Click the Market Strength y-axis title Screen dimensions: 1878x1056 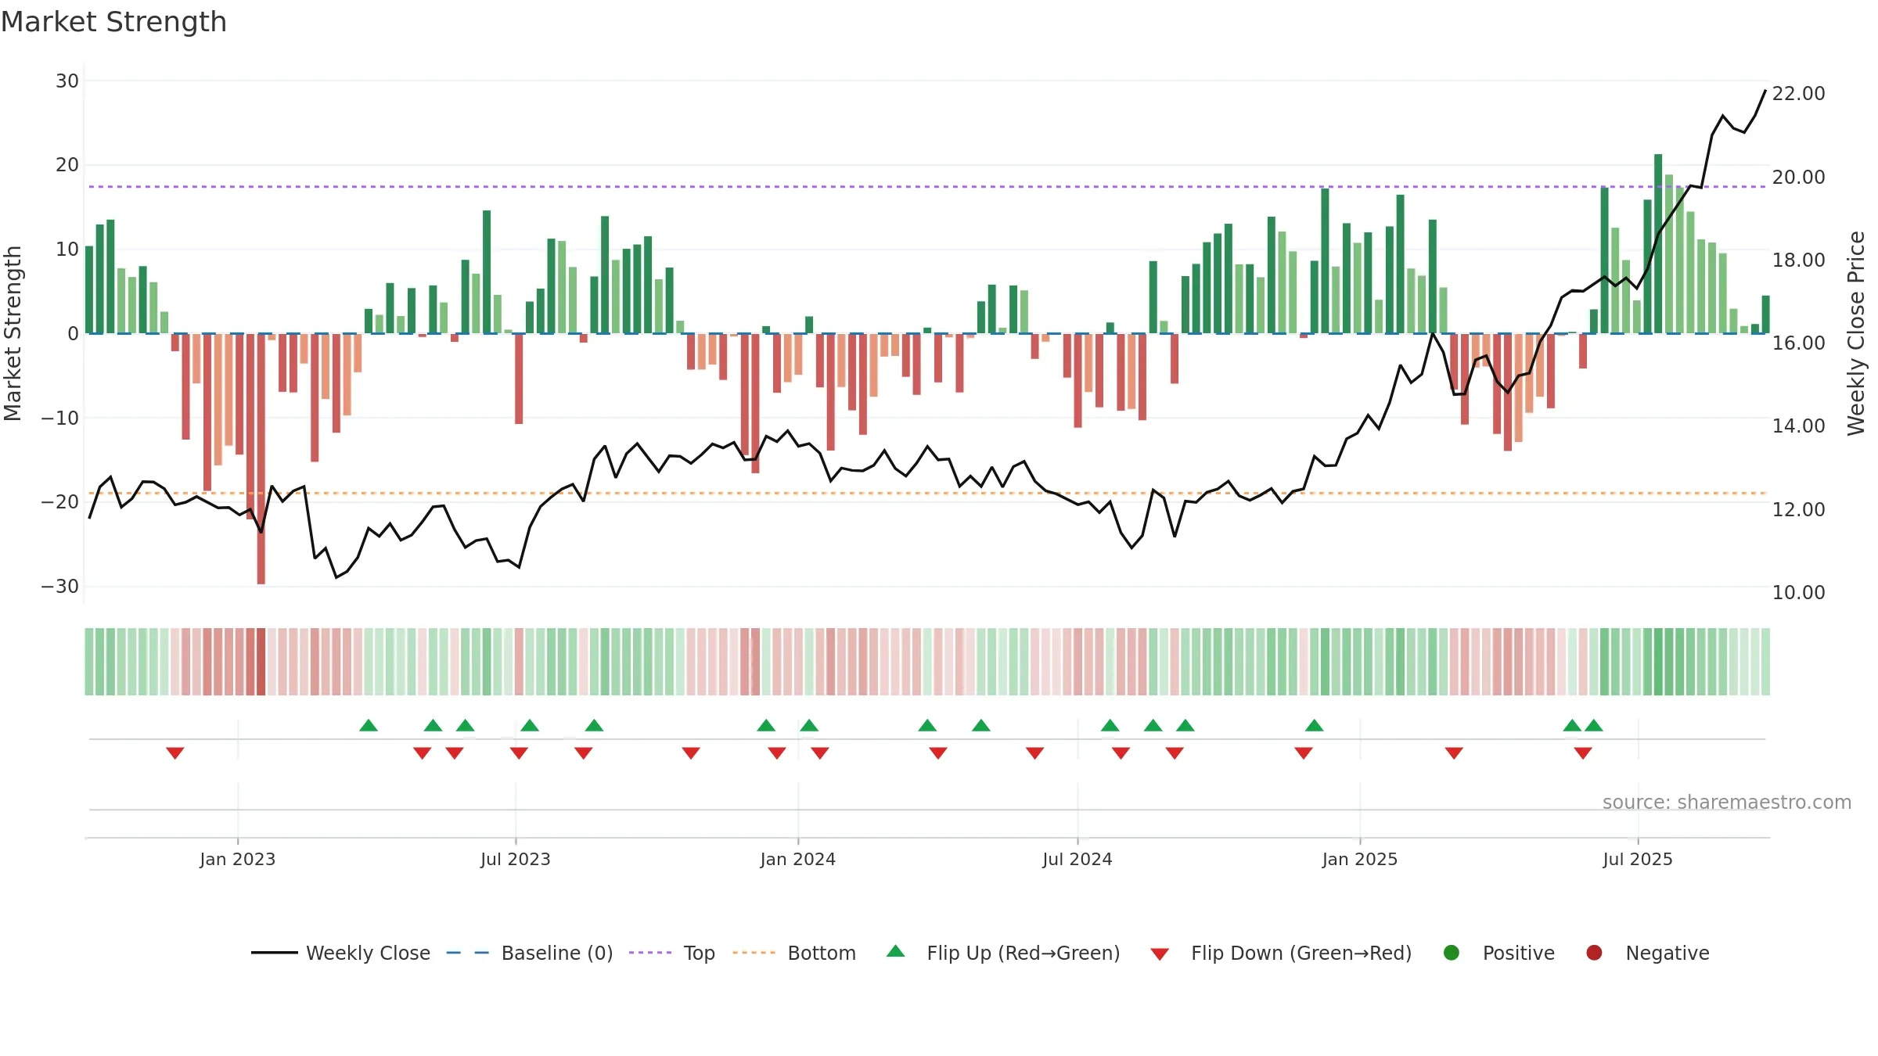coord(13,333)
